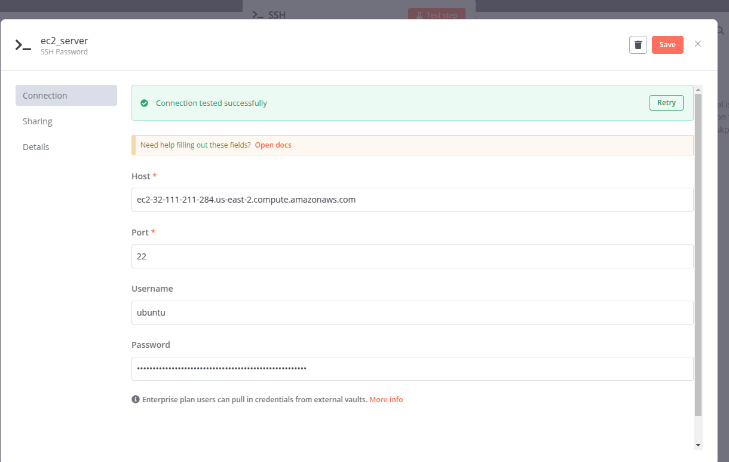This screenshot has height=462, width=729.
Task: Click the green success checkmark icon
Action: click(x=144, y=103)
